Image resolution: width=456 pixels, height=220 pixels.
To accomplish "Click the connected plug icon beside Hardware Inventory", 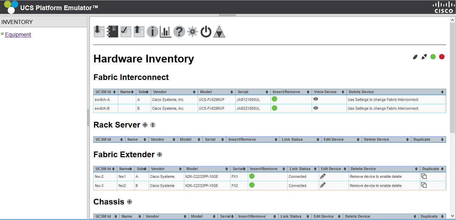I will pos(415,57).
